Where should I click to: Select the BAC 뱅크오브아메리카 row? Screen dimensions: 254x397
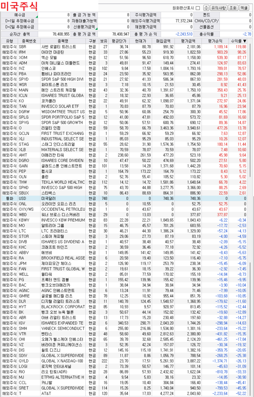click(125, 285)
